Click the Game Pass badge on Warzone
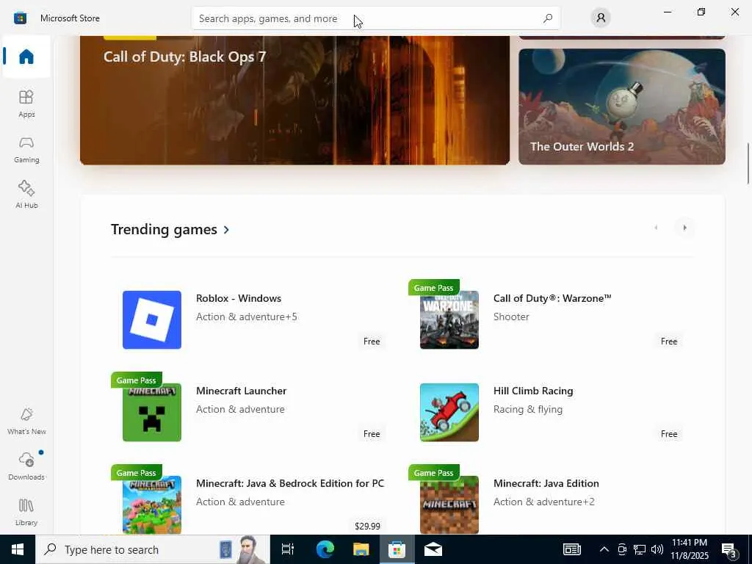Viewport: 752px width, 564px height. pyautogui.click(x=433, y=288)
